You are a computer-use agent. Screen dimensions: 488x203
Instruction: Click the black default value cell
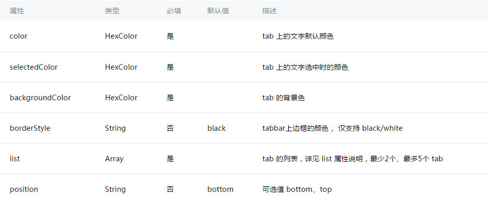216,128
